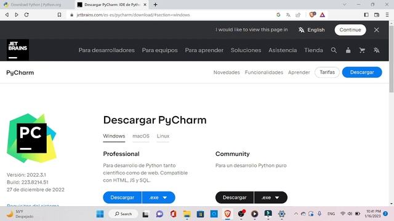Reload the page
Viewport: 394px width, 221px height.
(26, 15)
